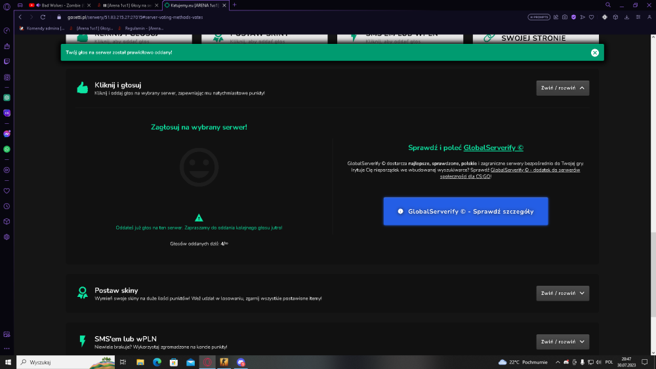Open downloads icon in toolbar
Viewport: 656px width, 369px height.
(x=626, y=17)
